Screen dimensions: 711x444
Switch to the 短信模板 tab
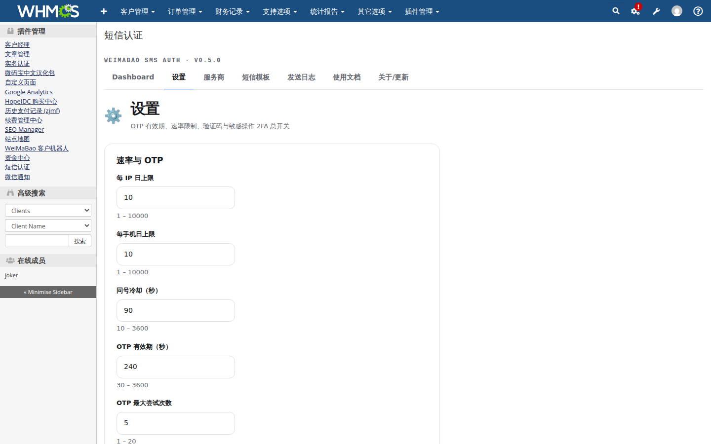(256, 77)
